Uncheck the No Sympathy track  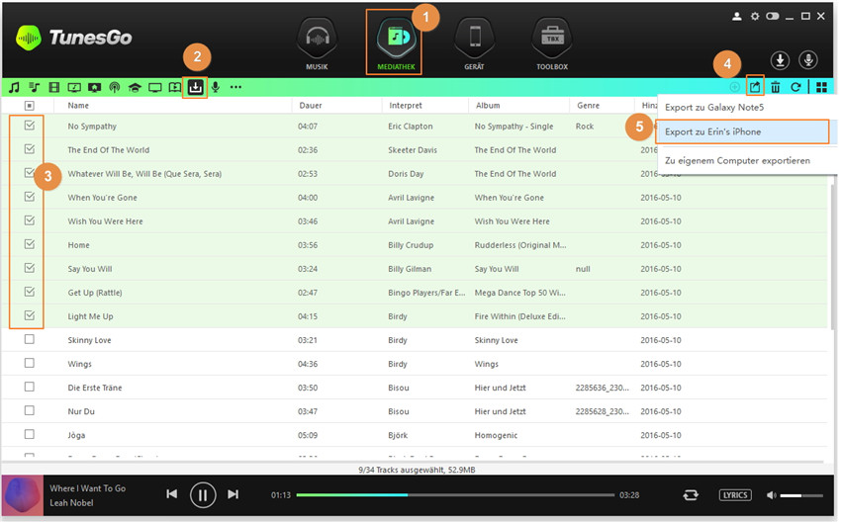[29, 126]
